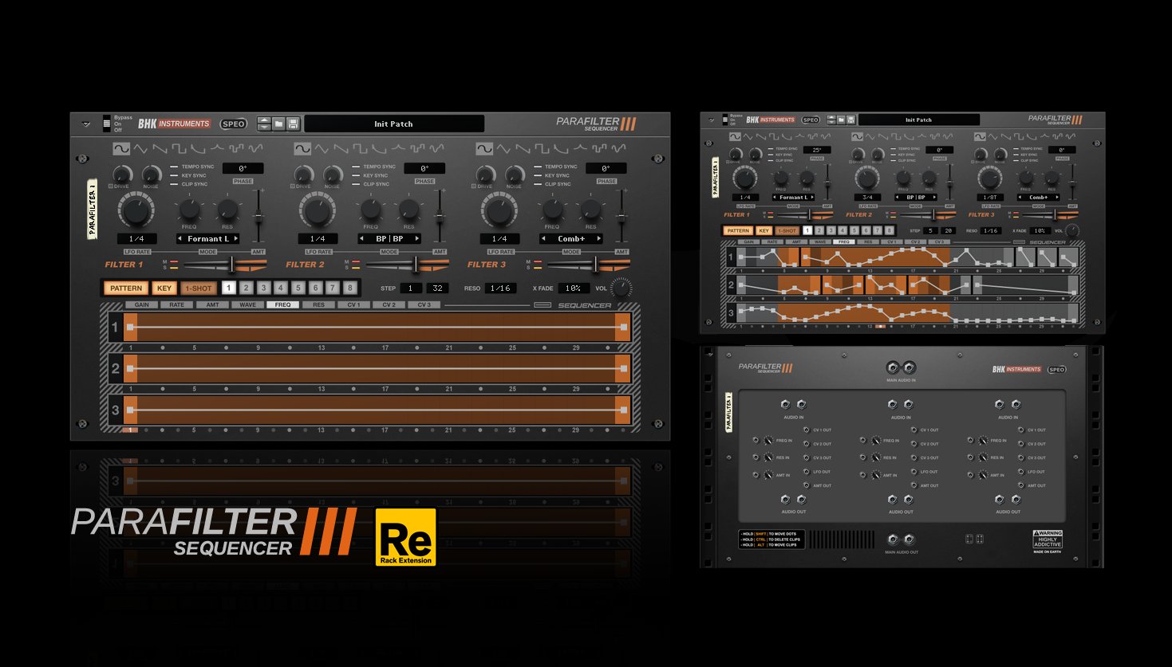Open the Formant L mode selector
This screenshot has height=667, width=1172.
tap(209, 238)
